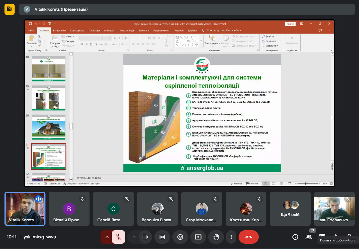Click the Знайти find button
This screenshot has width=359, height=249.
pyautogui.click(x=268, y=36)
